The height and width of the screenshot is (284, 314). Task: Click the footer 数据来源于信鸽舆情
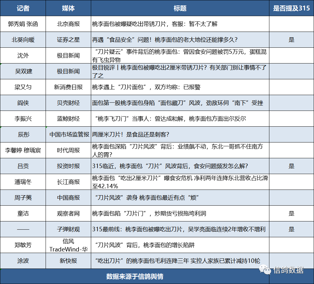[x=135, y=276]
